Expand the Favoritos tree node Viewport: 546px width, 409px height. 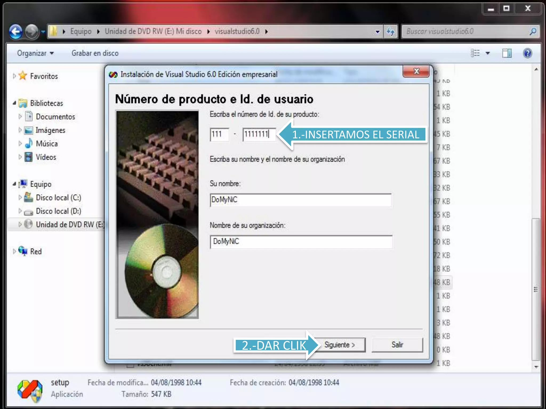(14, 76)
